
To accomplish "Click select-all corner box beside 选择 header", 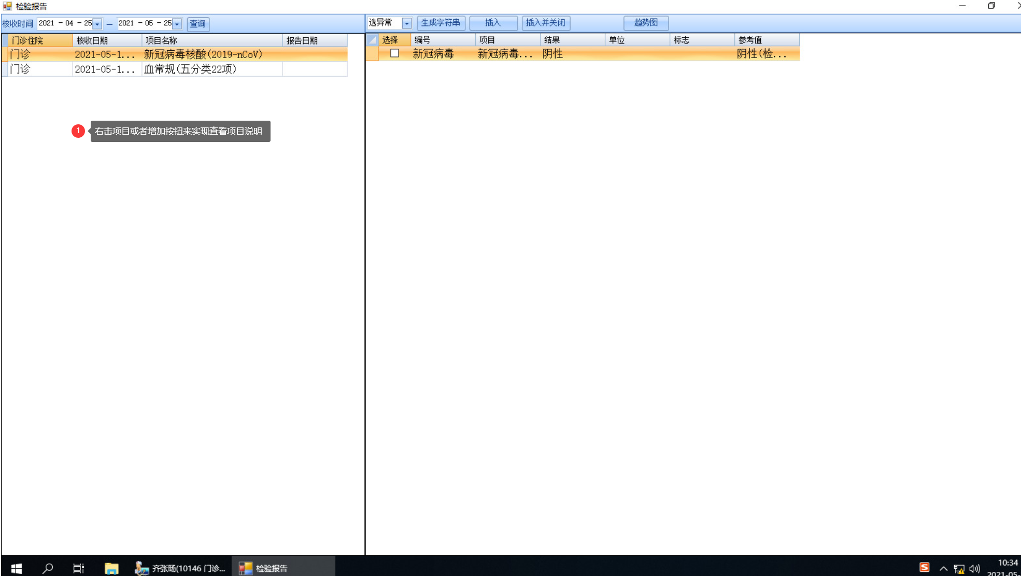I will click(x=372, y=40).
